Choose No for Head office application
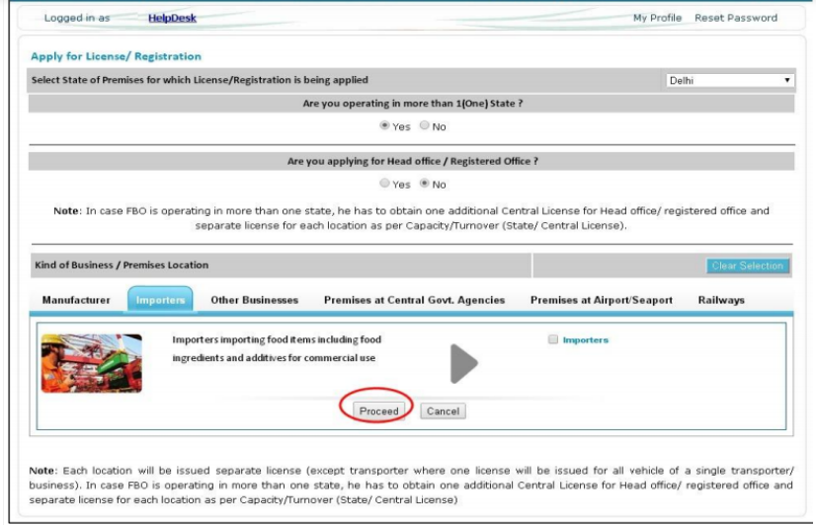Viewport: 816px width, 525px height. pos(425,185)
